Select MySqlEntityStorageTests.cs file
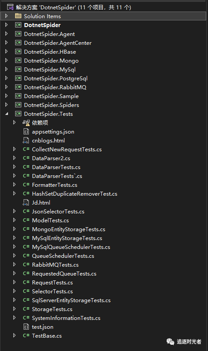This screenshot has height=351, width=208. click(67, 238)
